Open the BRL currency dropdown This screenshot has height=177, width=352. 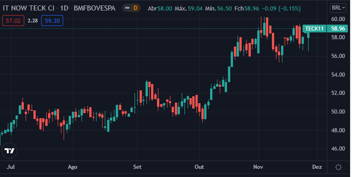pyautogui.click(x=338, y=8)
